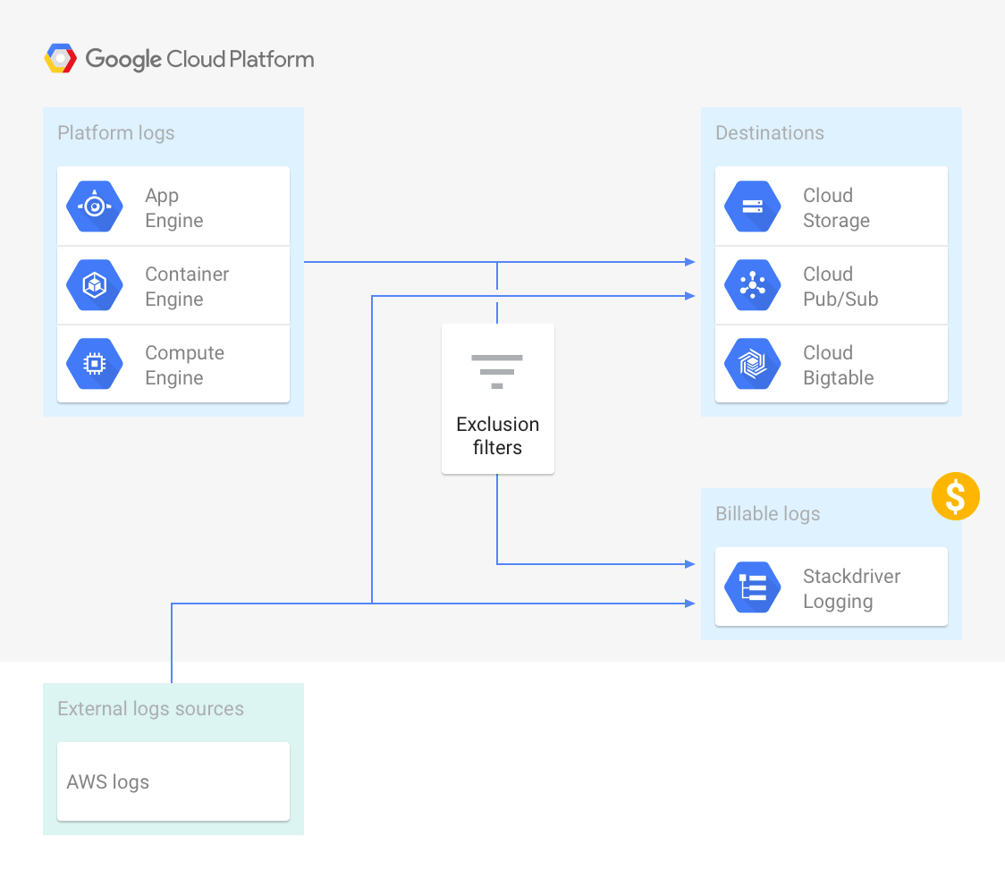The height and width of the screenshot is (878, 1005).
Task: Click the Cloud Pub/Sub hexagon icon
Action: point(753,285)
